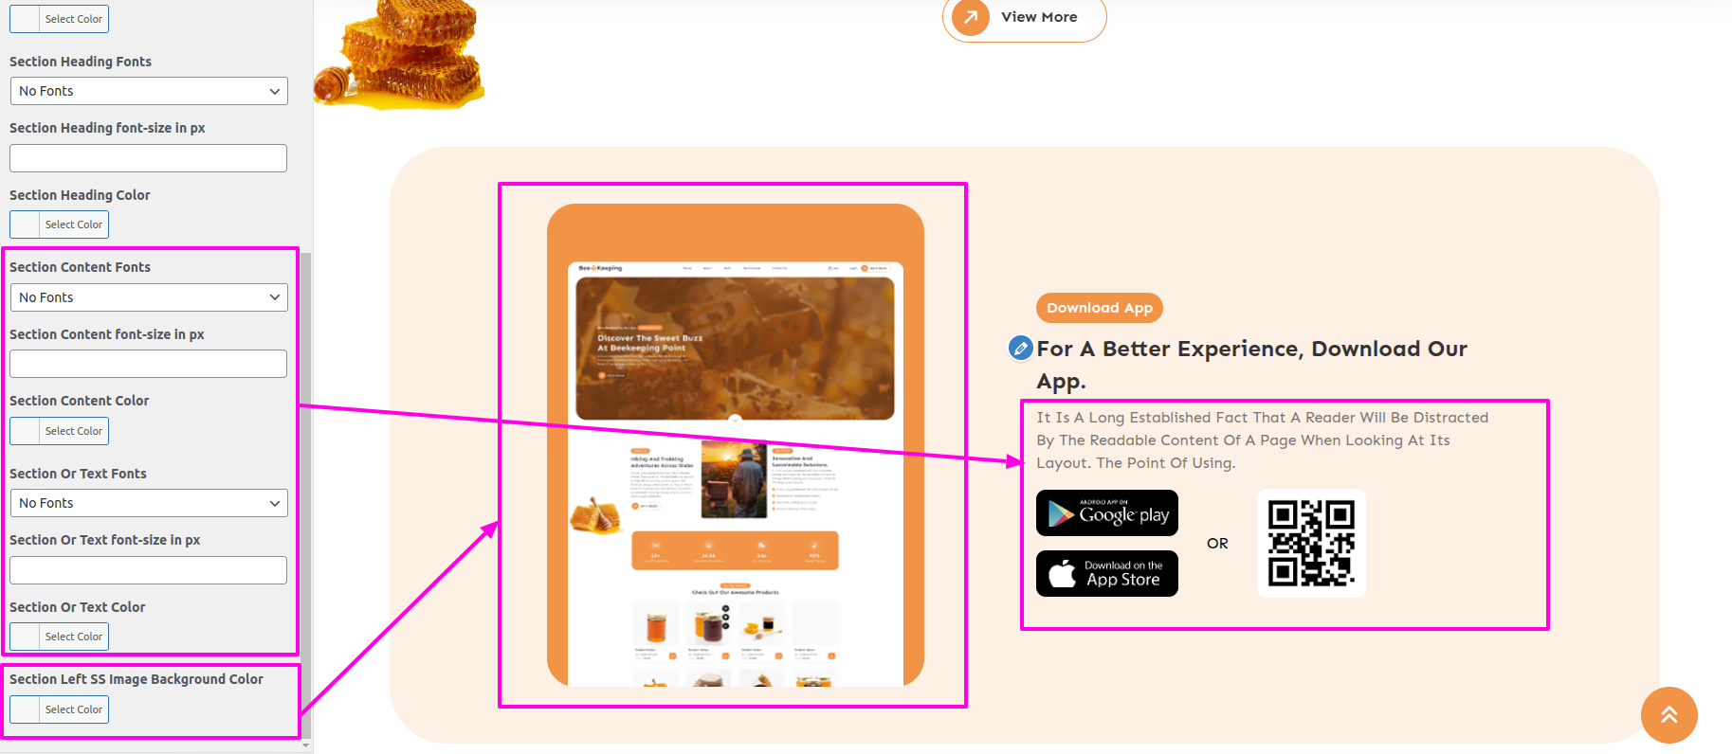Click the Section Content font-size input field
This screenshot has width=1732, height=754.
(148, 364)
